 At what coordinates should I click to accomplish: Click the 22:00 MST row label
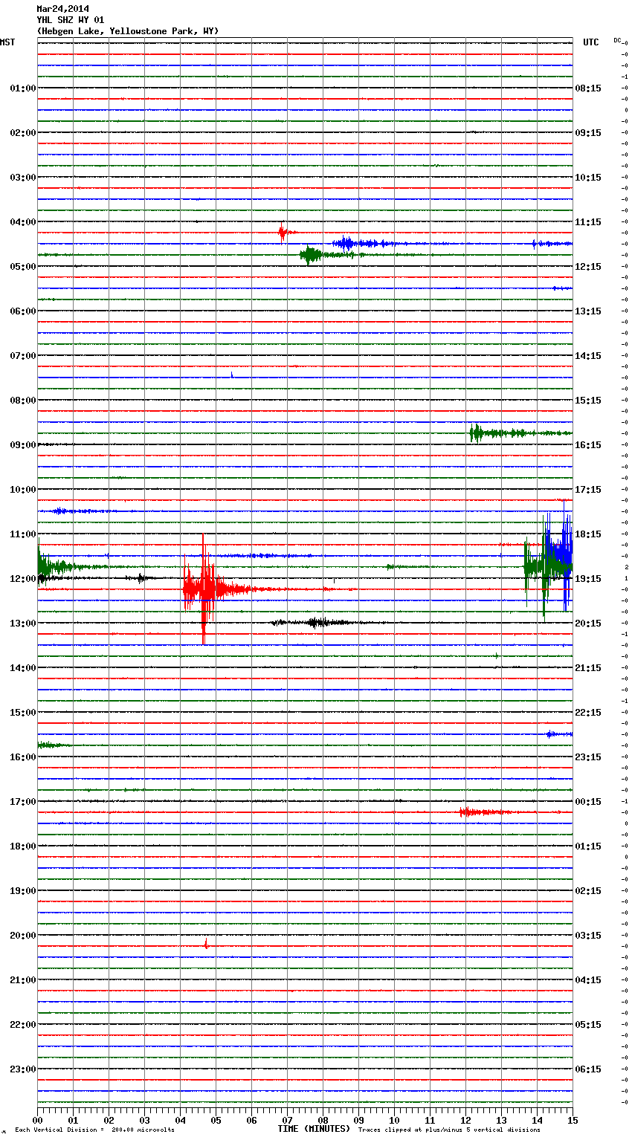click(x=23, y=1025)
